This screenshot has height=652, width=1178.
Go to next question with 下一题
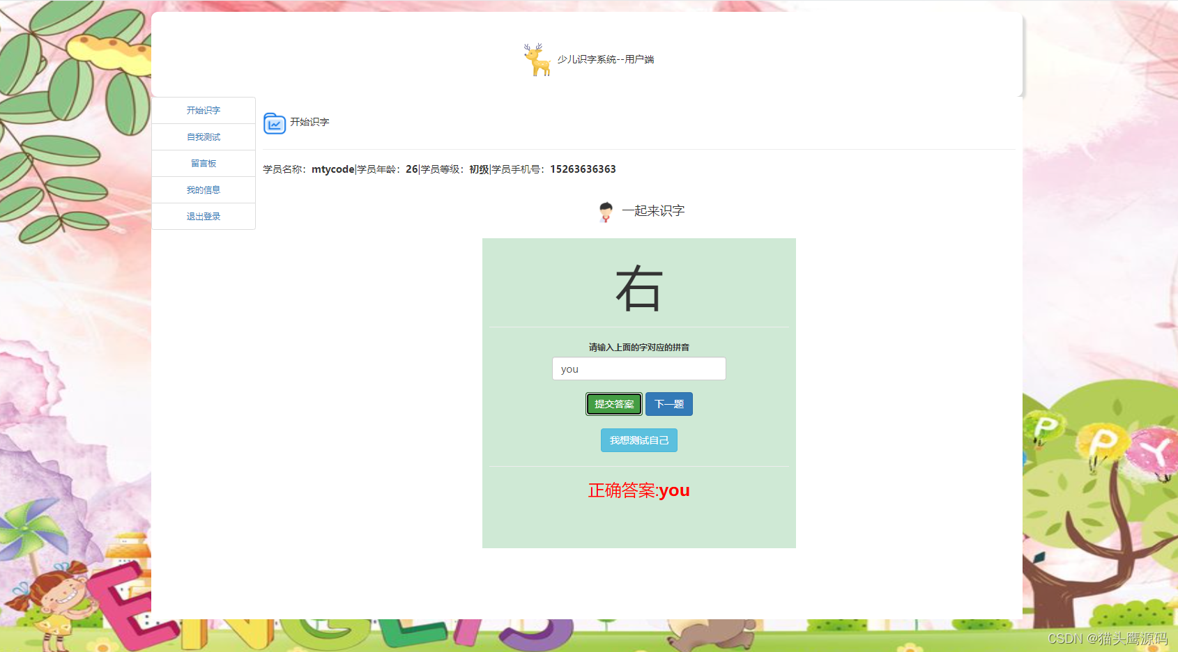(x=669, y=404)
